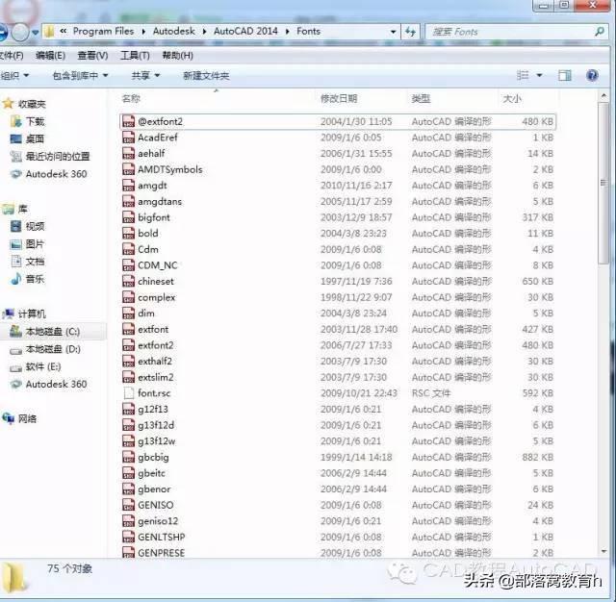Image resolution: width=616 pixels, height=602 pixels.
Task: Click the scrollbar up arrow
Action: pos(603,96)
